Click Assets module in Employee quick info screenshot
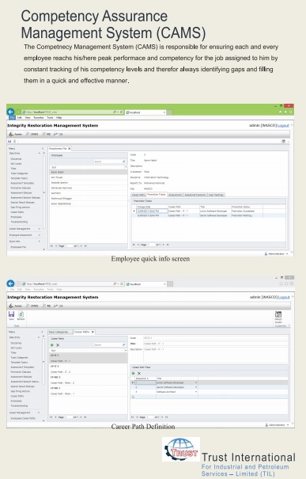The height and width of the screenshot is (479, 306). tap(16, 134)
